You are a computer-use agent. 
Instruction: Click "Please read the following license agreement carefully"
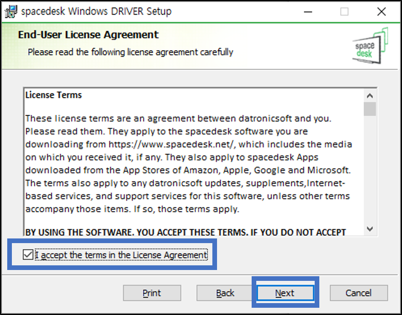131,52
